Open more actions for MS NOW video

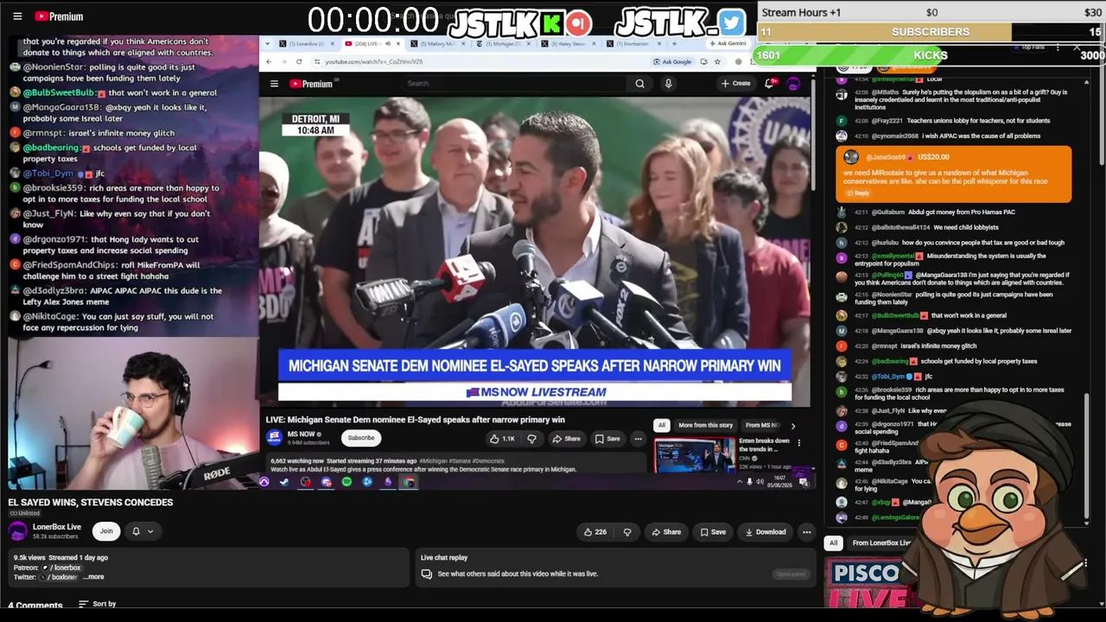638,439
